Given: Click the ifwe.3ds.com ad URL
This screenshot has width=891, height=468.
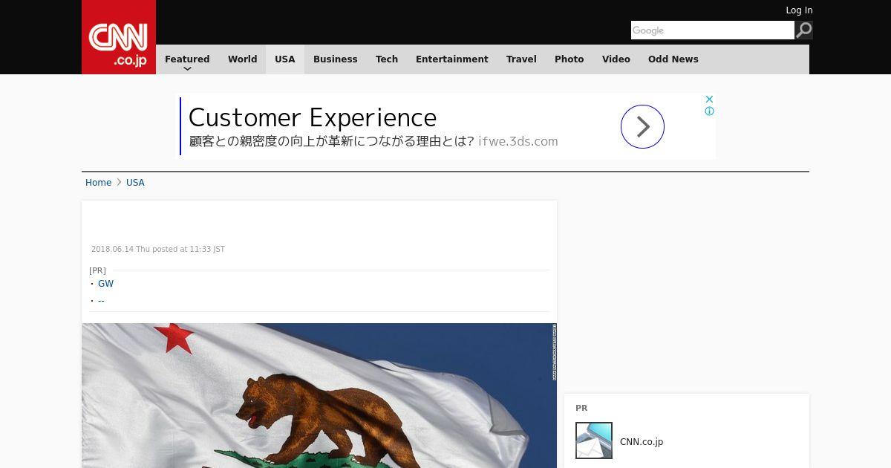Looking at the screenshot, I should (x=518, y=141).
